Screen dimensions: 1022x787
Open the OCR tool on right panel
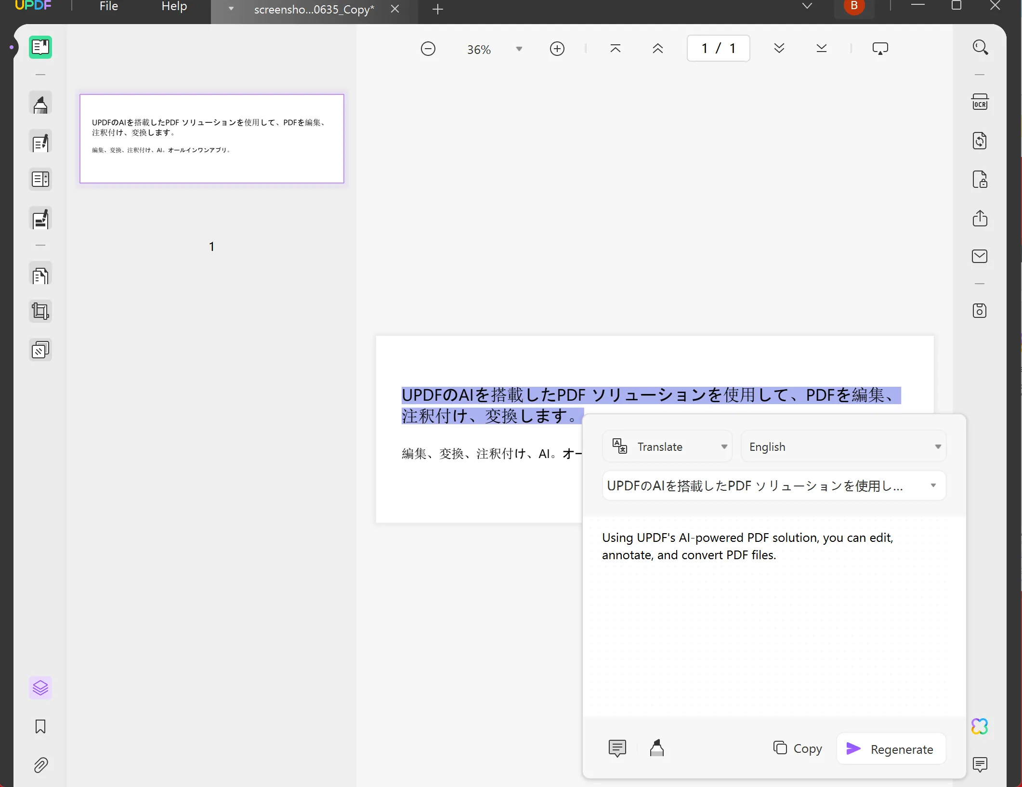tap(980, 101)
